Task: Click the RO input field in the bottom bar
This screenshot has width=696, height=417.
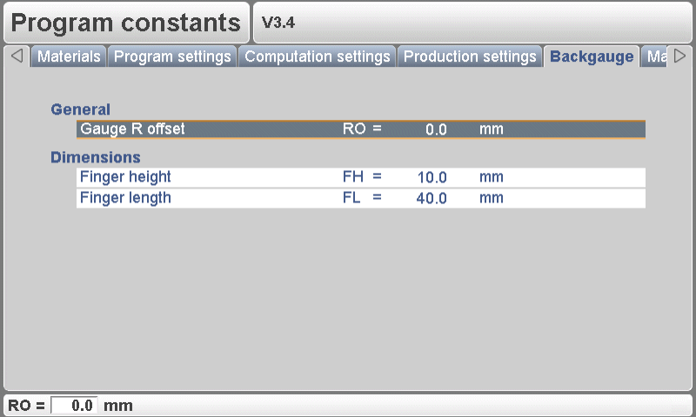Action: pos(75,406)
